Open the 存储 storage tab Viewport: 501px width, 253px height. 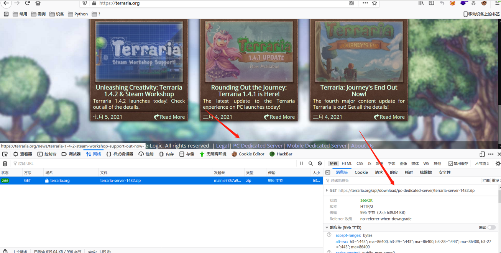pyautogui.click(x=187, y=154)
